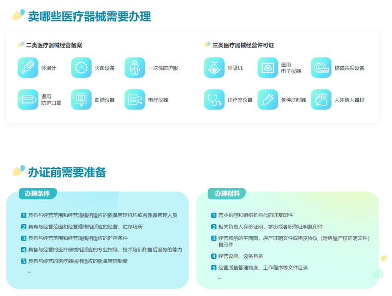This screenshot has width=392, height=296.
Task: Switch to the 办理材料 tab label
Action: (227, 194)
